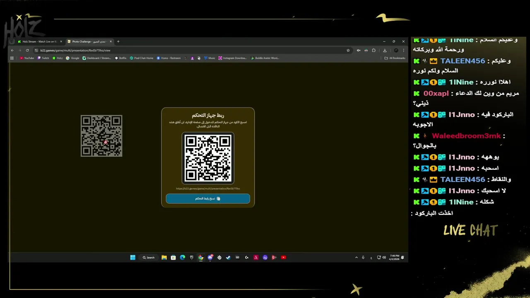Open the apps grid in bookmarks bar
The height and width of the screenshot is (298, 530).
(12, 58)
